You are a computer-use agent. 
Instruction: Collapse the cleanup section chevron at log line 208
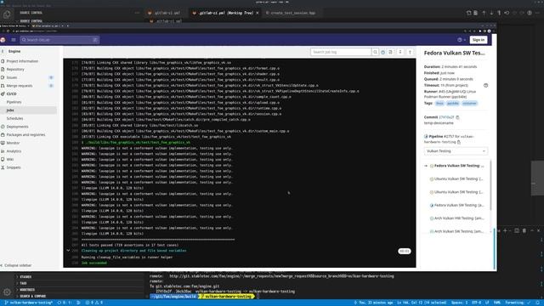pyautogui.click(x=68, y=251)
